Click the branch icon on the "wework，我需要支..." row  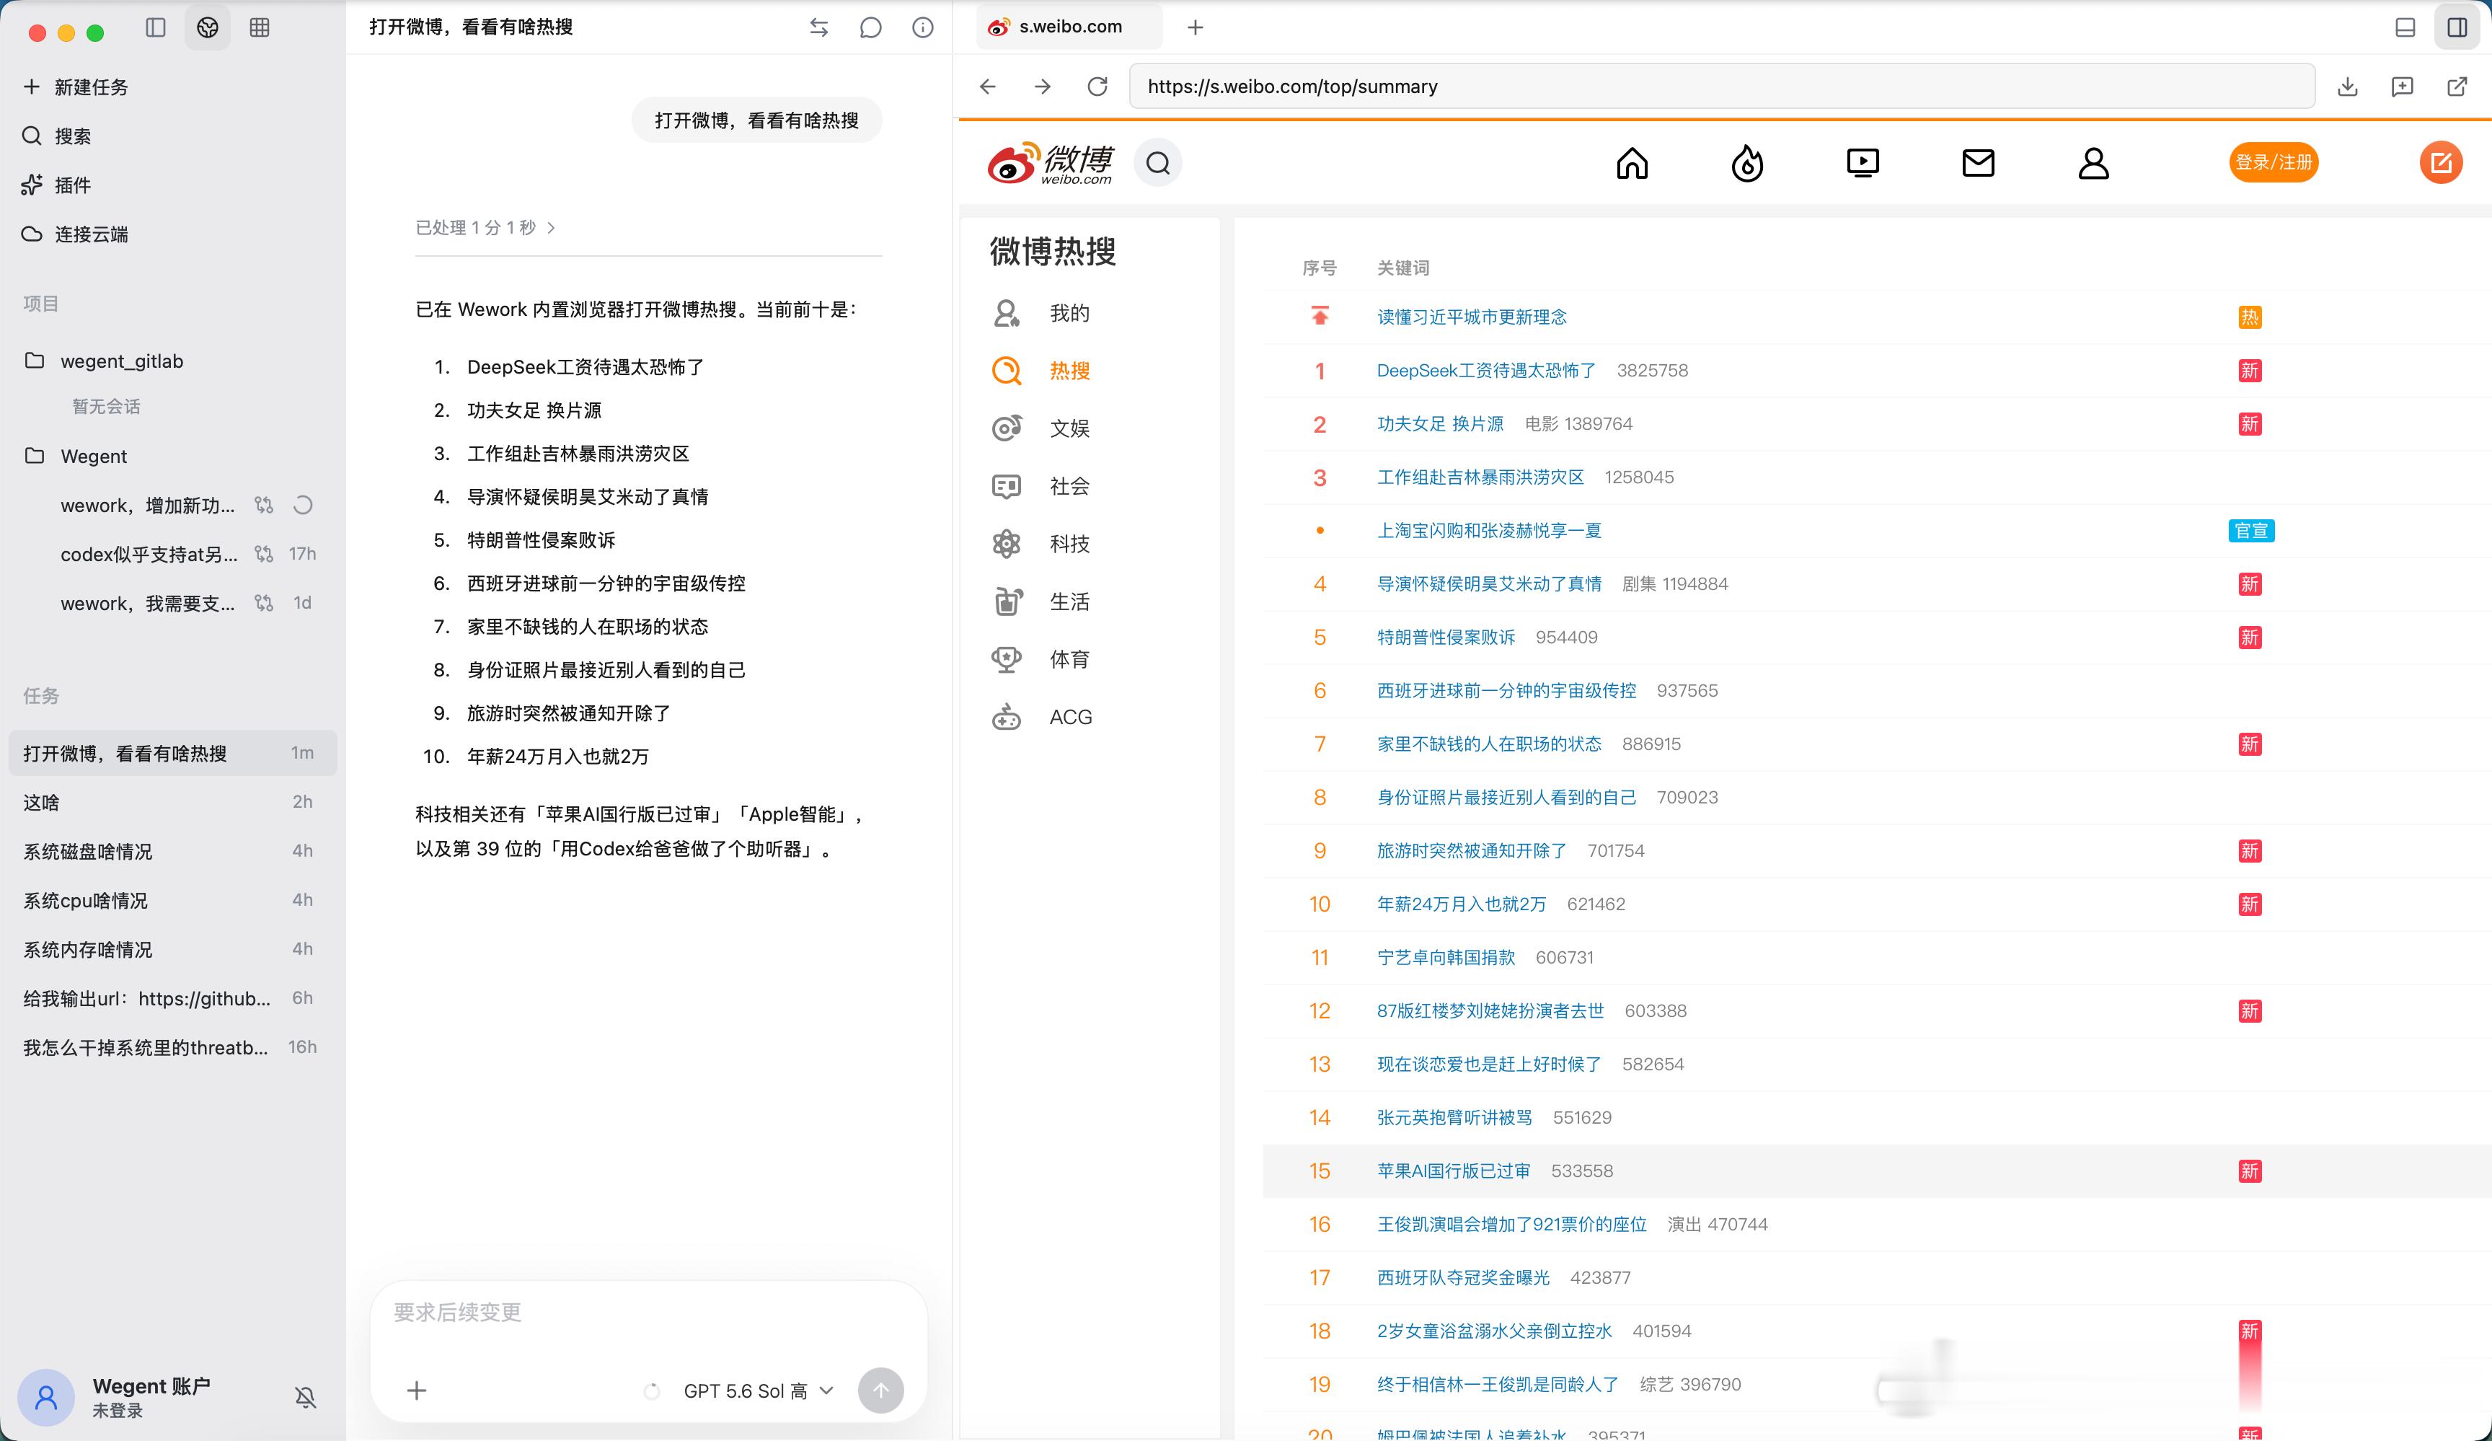tap(264, 602)
